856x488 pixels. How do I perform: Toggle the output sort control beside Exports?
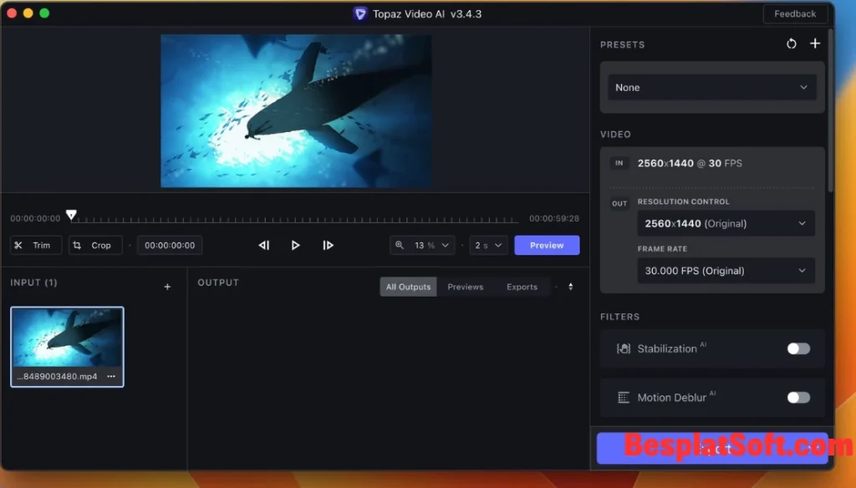570,287
